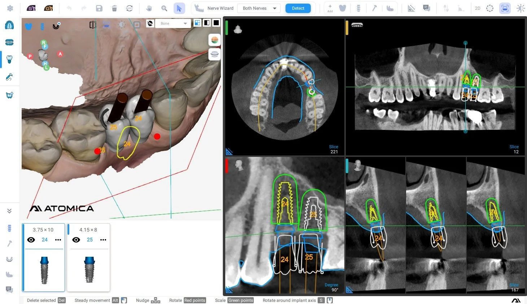527x304 pixels.
Task: Open the comments panel icon in toolbar
Action: [427, 8]
